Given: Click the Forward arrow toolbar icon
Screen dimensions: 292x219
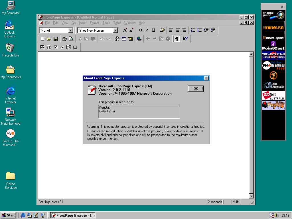Looking at the screenshot, I should click(155, 39).
